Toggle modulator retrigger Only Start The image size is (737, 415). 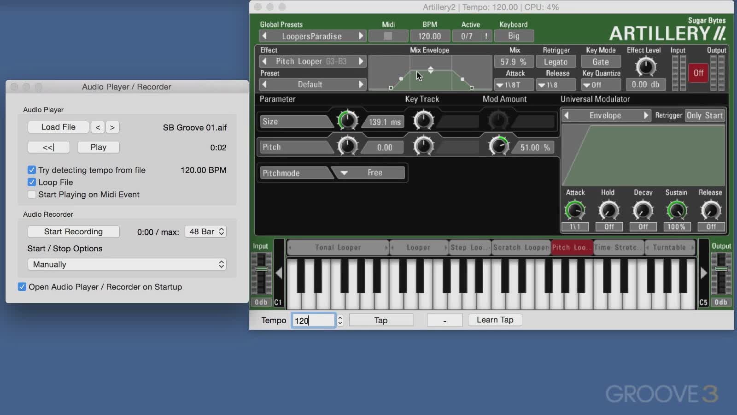pos(705,115)
